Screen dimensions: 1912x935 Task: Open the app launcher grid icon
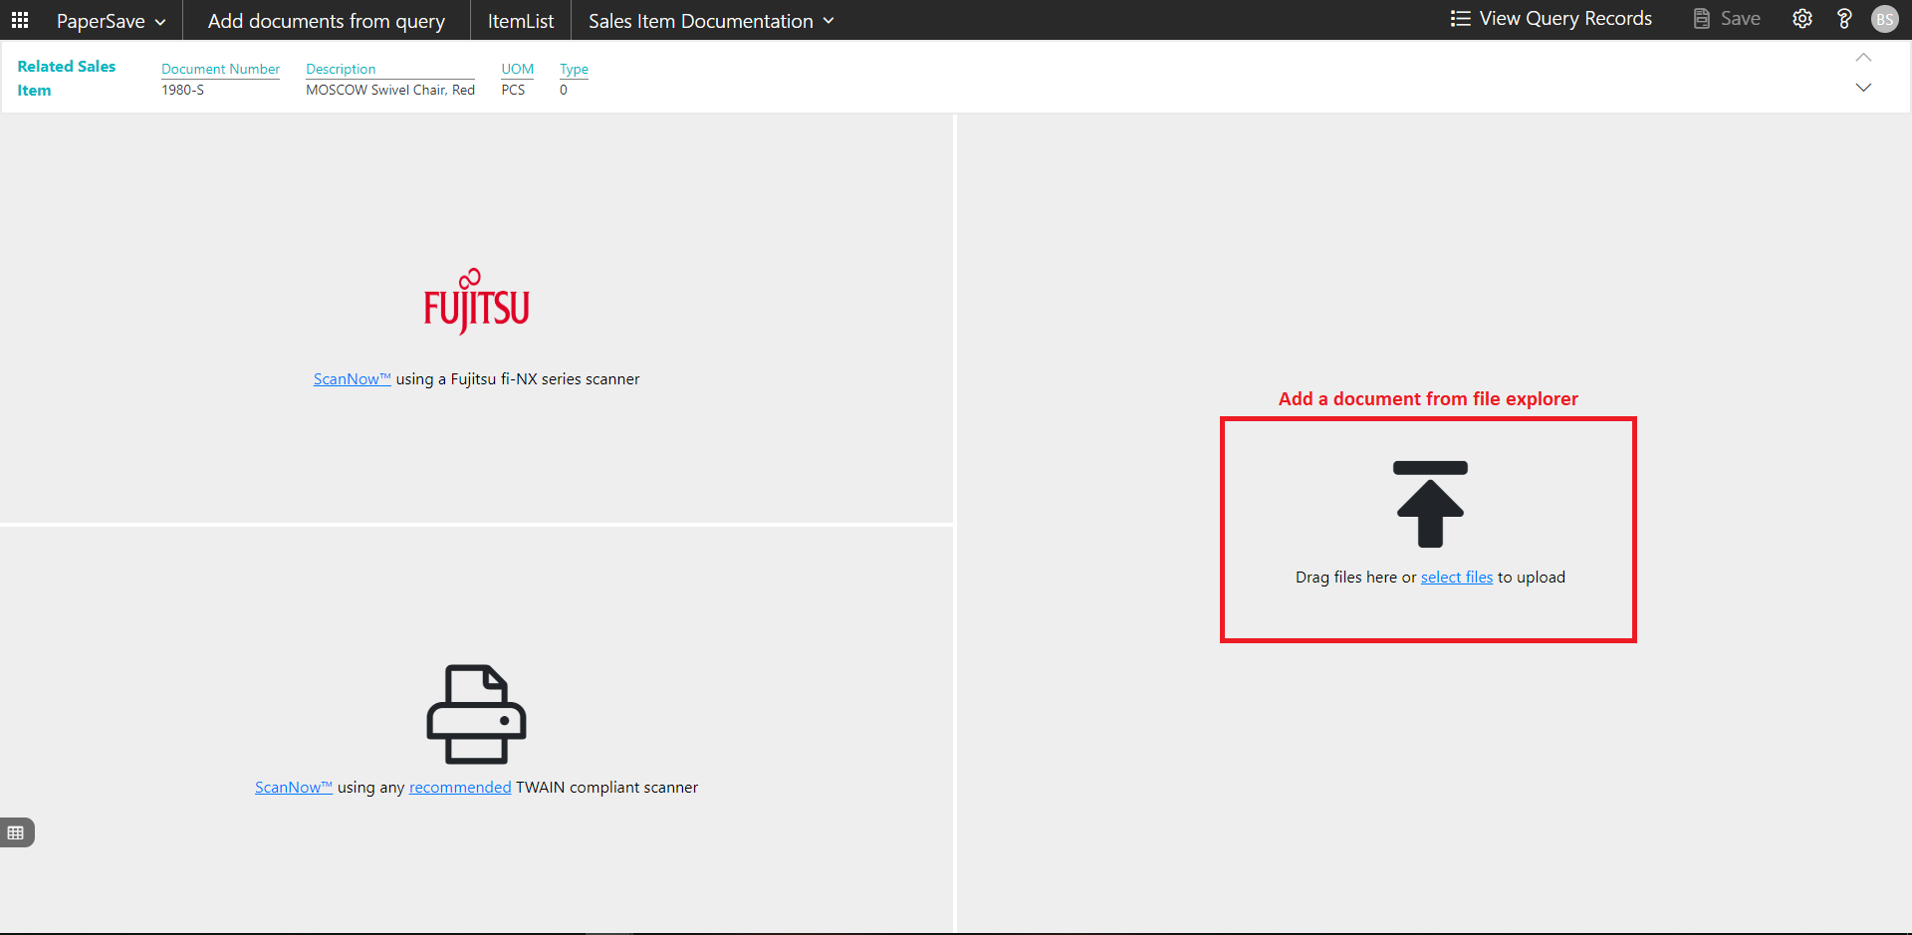(20, 20)
